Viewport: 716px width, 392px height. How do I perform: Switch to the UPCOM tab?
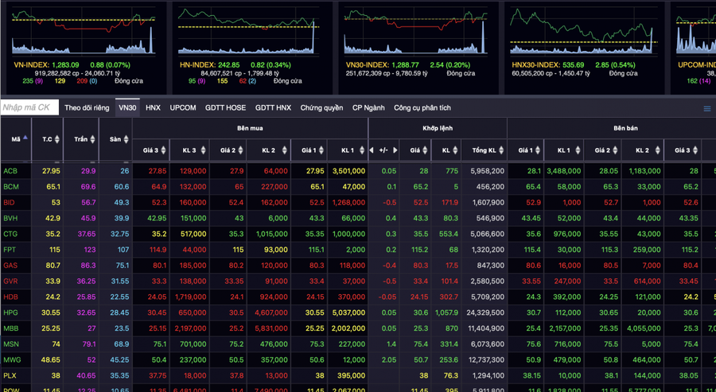pyautogui.click(x=183, y=107)
